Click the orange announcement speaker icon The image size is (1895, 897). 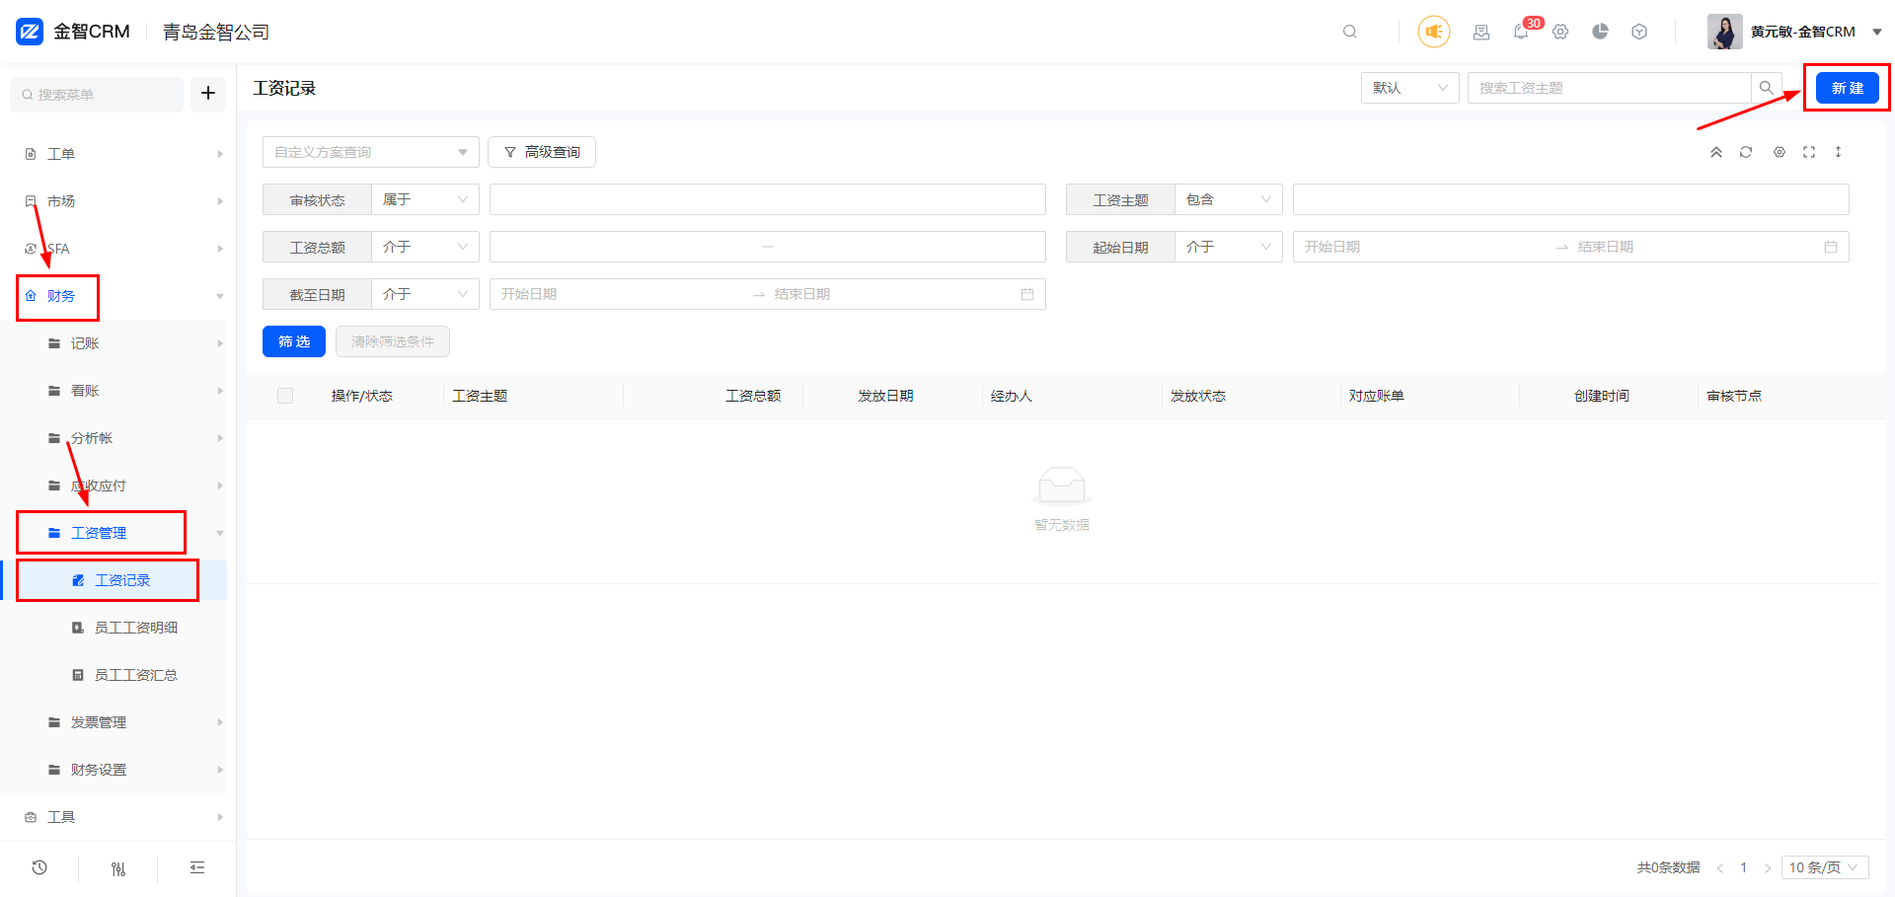coord(1434,32)
